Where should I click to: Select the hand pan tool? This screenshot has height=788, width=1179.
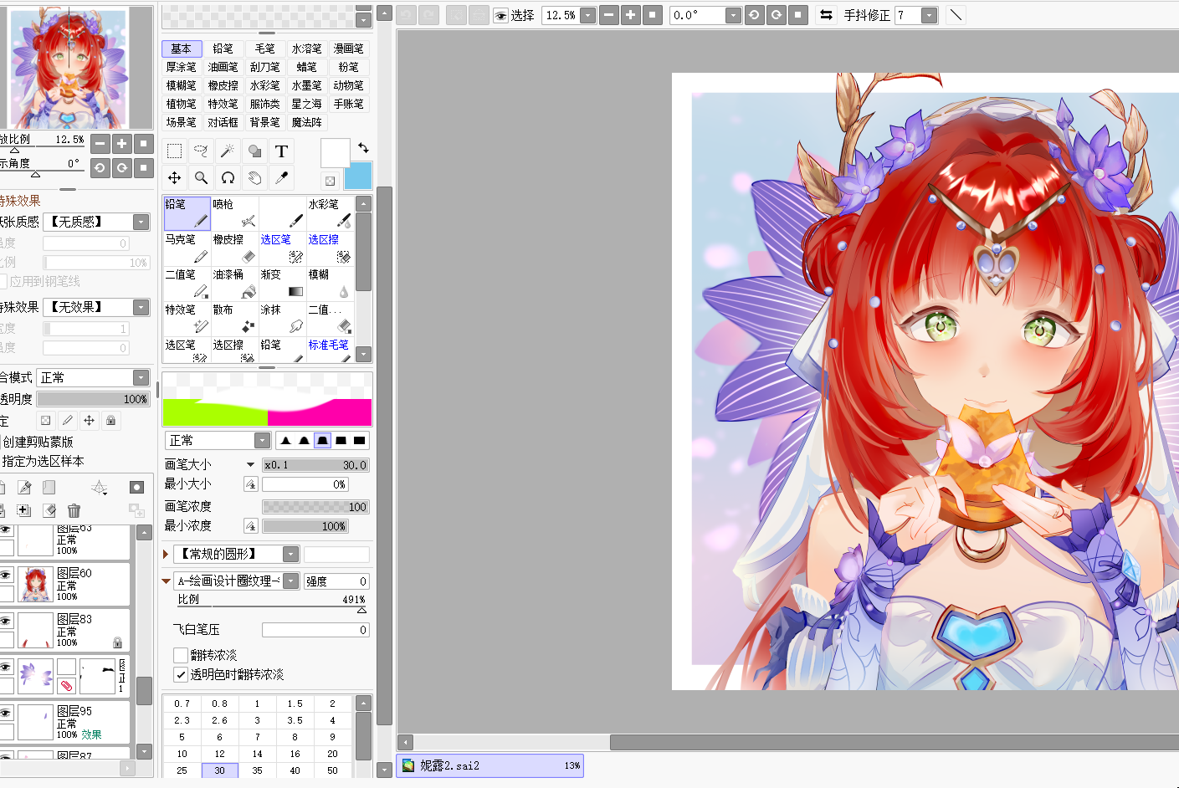pyautogui.click(x=254, y=178)
